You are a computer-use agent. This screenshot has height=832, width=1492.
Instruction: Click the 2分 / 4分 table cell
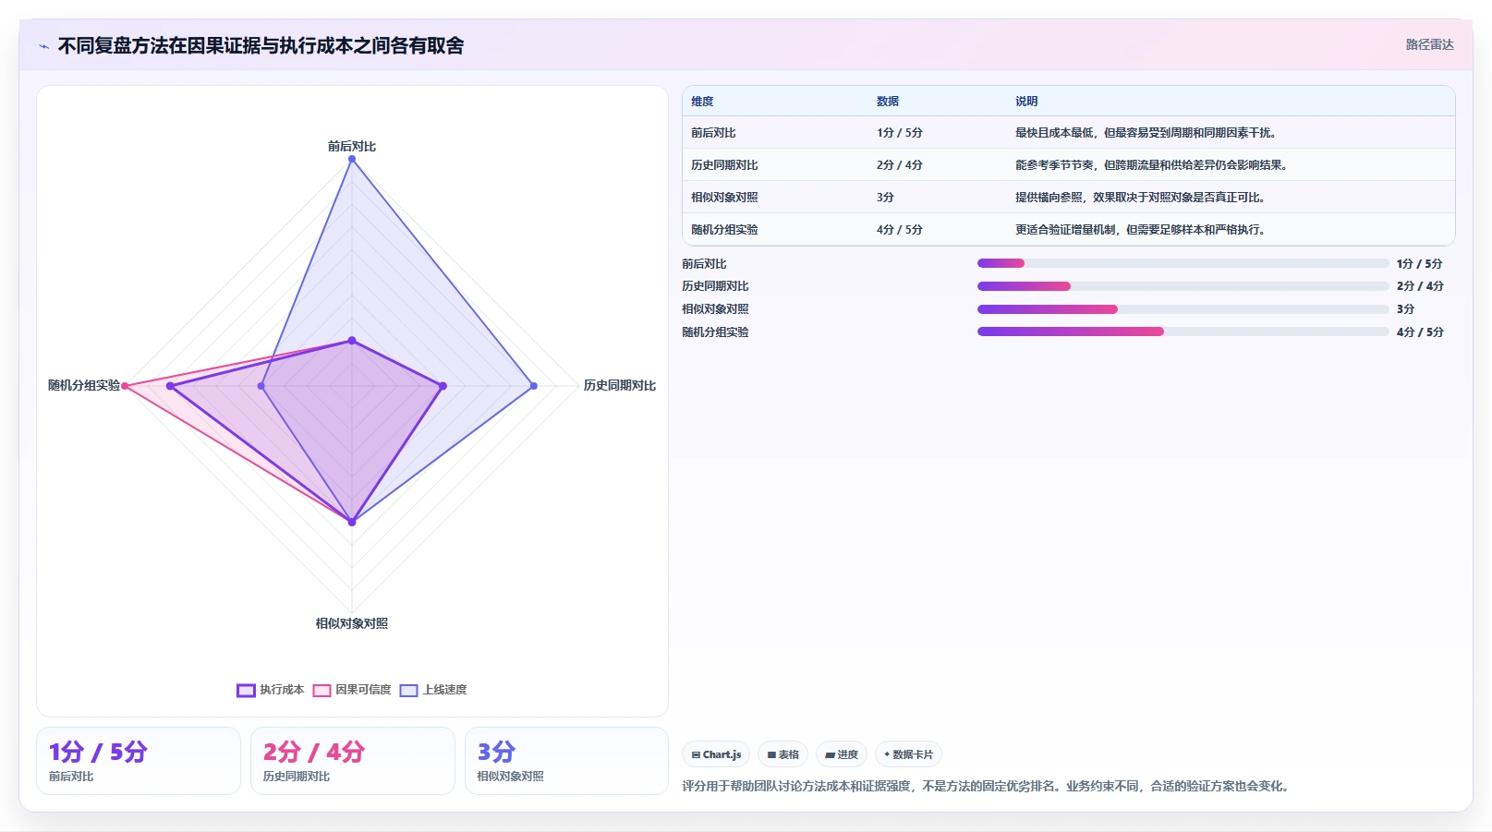click(900, 165)
